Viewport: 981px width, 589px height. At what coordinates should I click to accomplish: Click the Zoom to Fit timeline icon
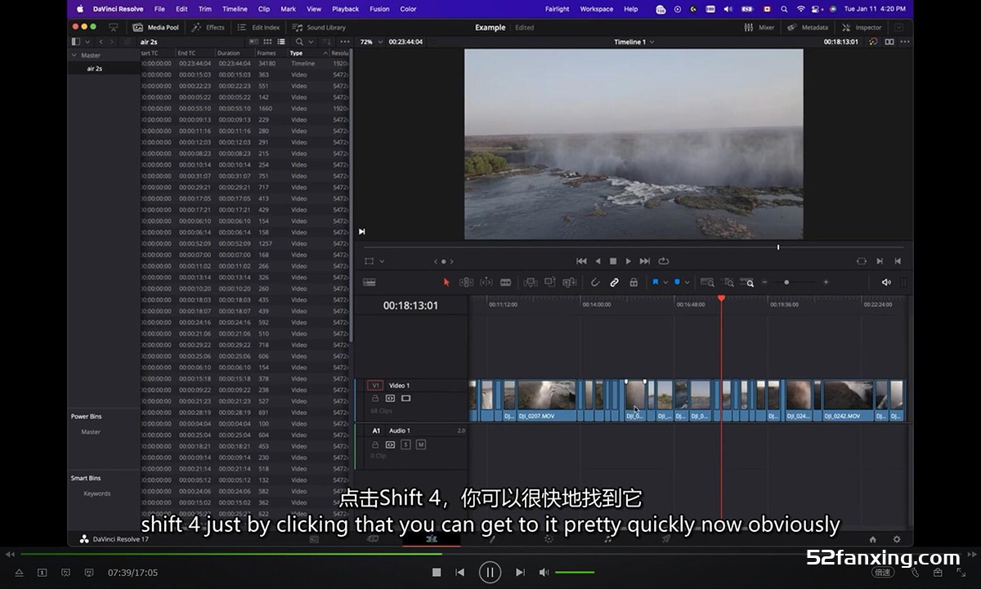point(707,283)
